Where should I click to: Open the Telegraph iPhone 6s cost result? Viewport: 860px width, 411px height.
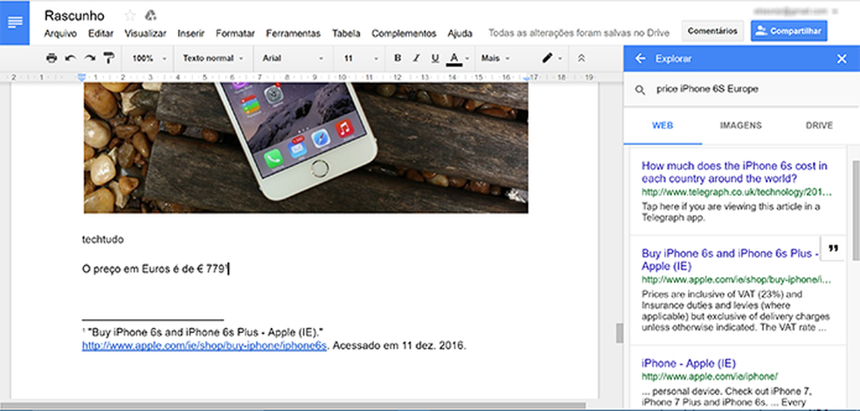734,172
